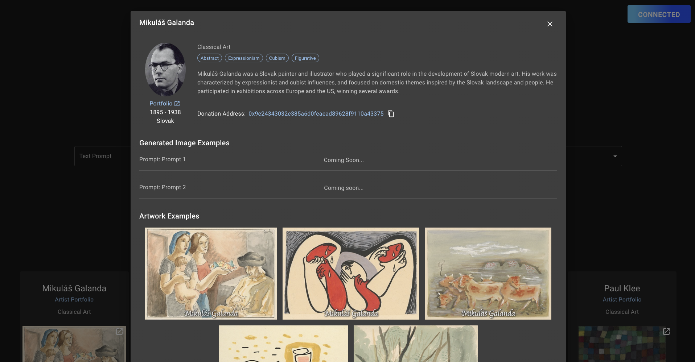Select the Figurative style tag

[x=305, y=58]
